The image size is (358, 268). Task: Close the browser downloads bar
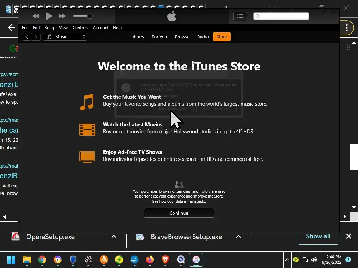pos(349,236)
